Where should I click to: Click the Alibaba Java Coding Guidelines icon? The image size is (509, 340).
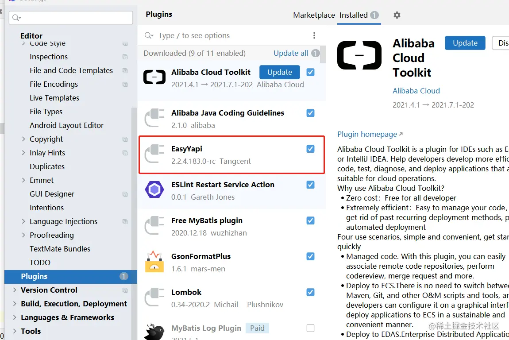pyautogui.click(x=154, y=118)
